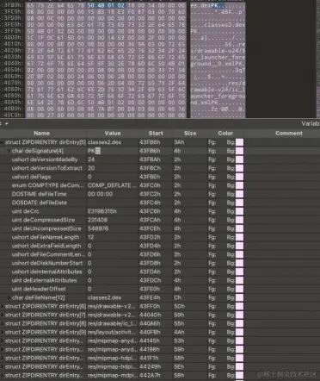The height and width of the screenshot is (381, 320).
Task: Click the value 548976
Action: pyautogui.click(x=98, y=228)
